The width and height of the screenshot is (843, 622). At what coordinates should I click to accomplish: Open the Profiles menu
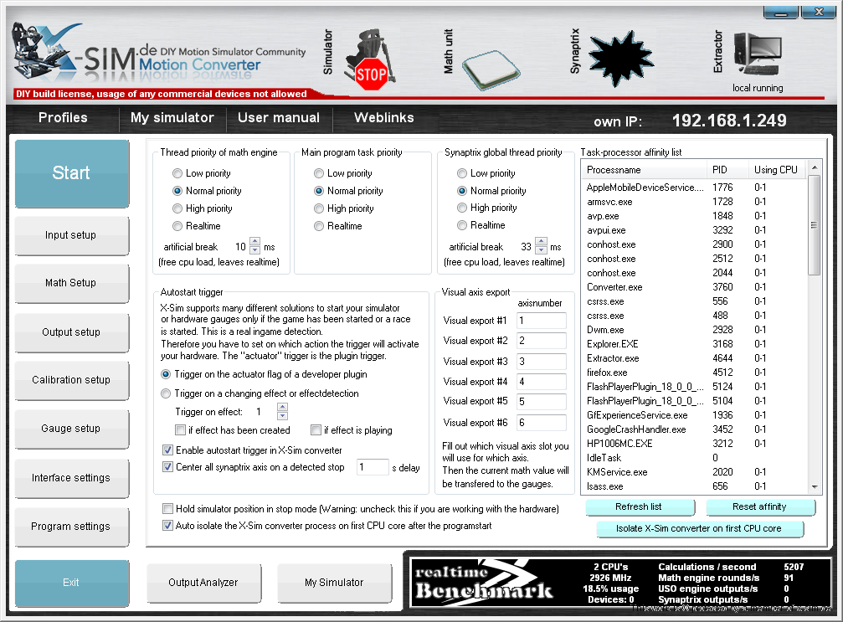[x=63, y=118]
